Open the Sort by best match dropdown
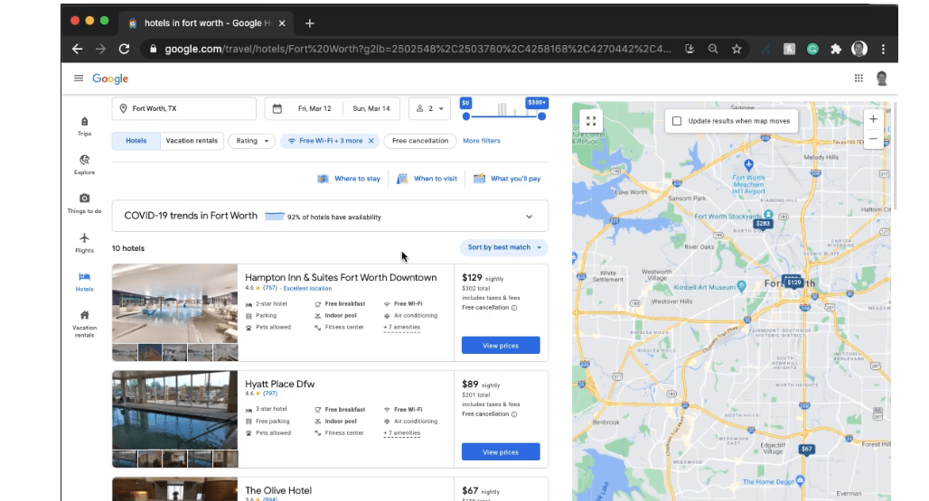 coord(504,247)
